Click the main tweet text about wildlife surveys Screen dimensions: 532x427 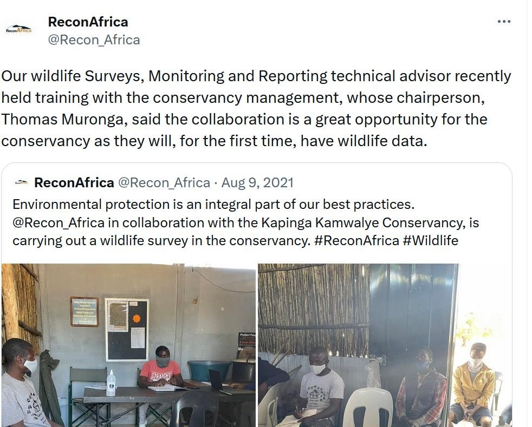pyautogui.click(x=256, y=108)
